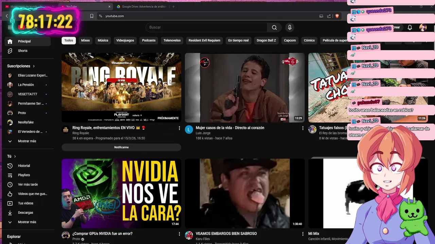Open the account avatar menu
This screenshot has height=244, width=435.
click(x=423, y=27)
